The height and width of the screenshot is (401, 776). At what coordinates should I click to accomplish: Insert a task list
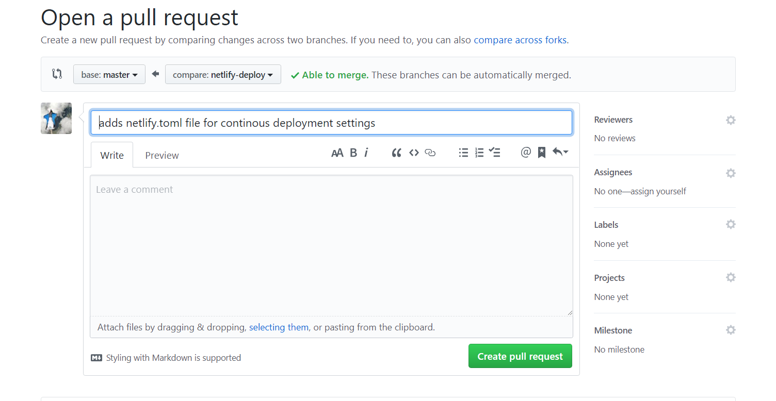(x=495, y=153)
